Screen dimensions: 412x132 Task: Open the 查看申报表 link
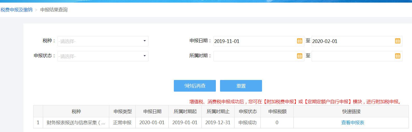click(353, 123)
